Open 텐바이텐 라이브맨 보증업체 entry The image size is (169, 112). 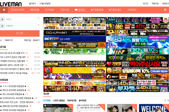tap(14, 106)
